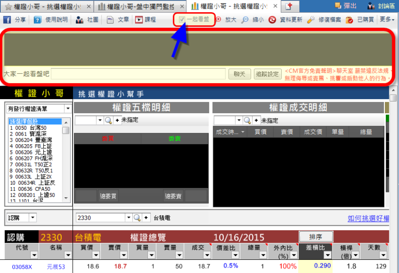Click search magnifier in 權證成交明細
The width and height of the screenshot is (399, 273).
point(248,120)
